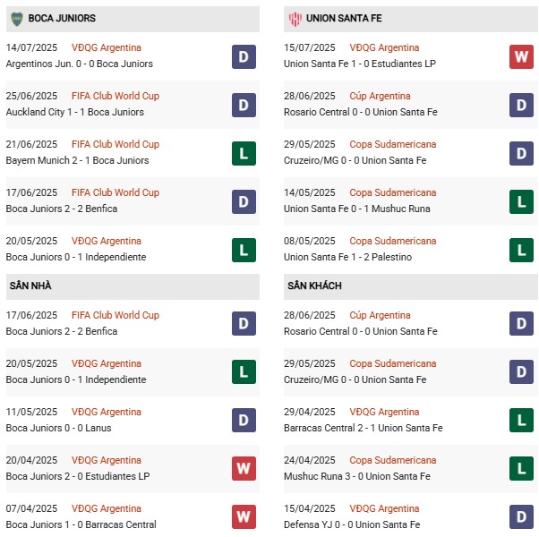The image size is (539, 537).
Task: Click the Cruzeiro/MG 0 - 0 result under SÂN KHÁCH
Action: click(355, 379)
